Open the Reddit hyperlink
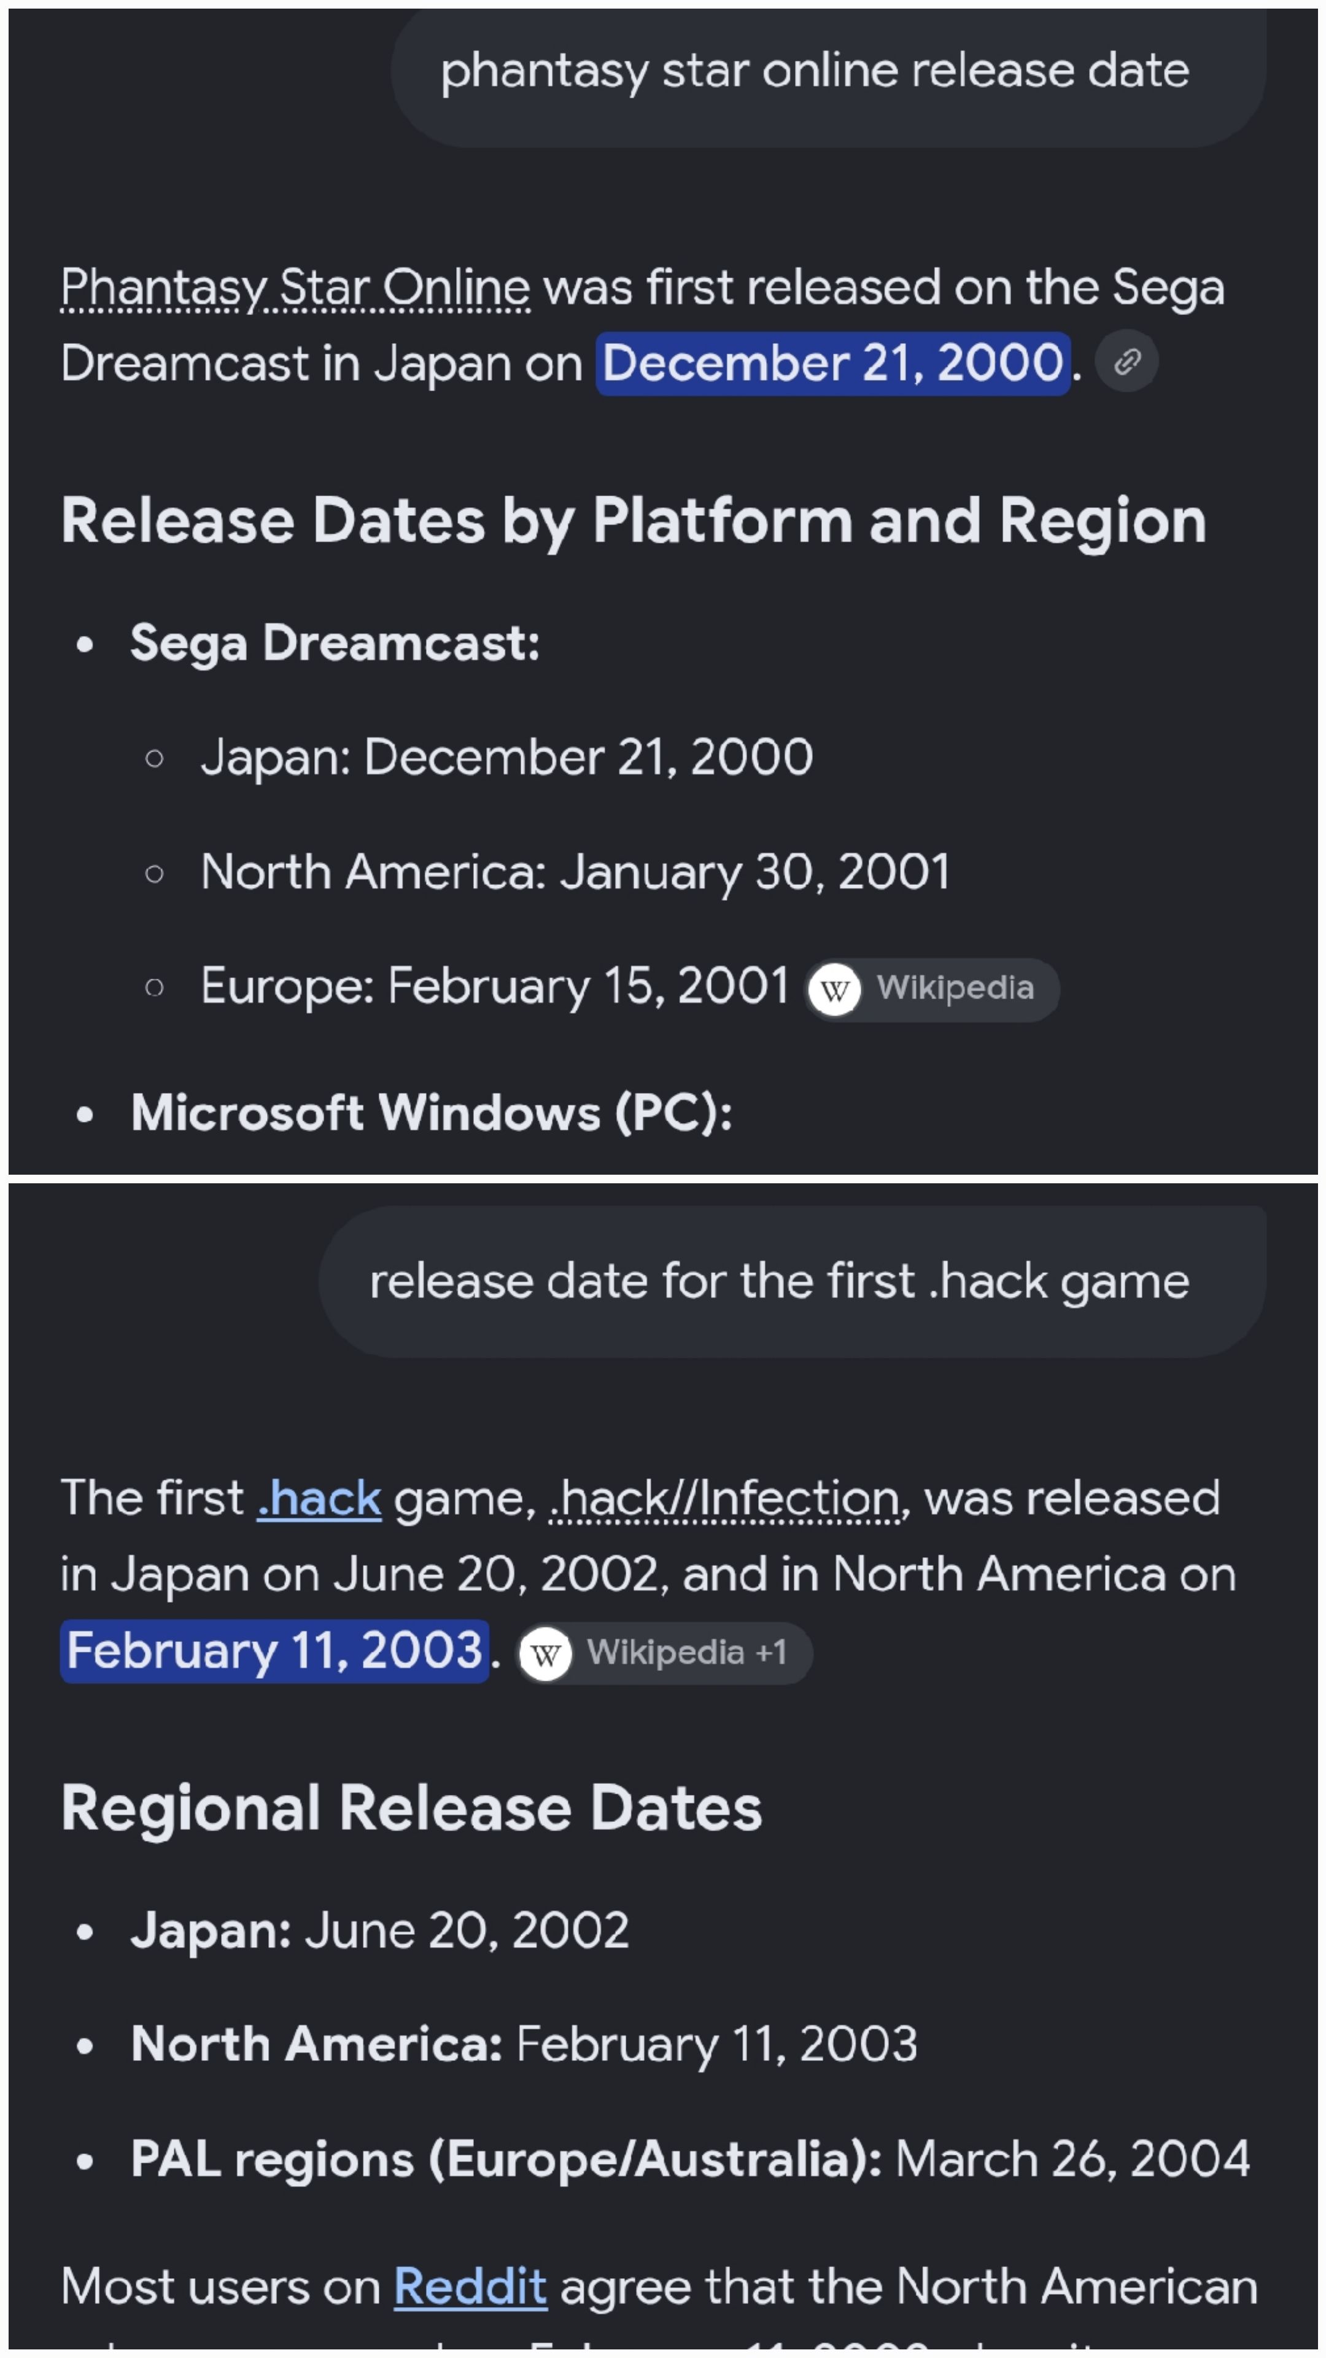Screen dimensions: 1326x2358 point(470,2287)
